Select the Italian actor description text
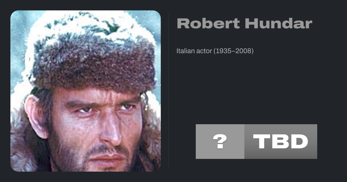This screenshot has width=347, height=182. click(x=215, y=51)
